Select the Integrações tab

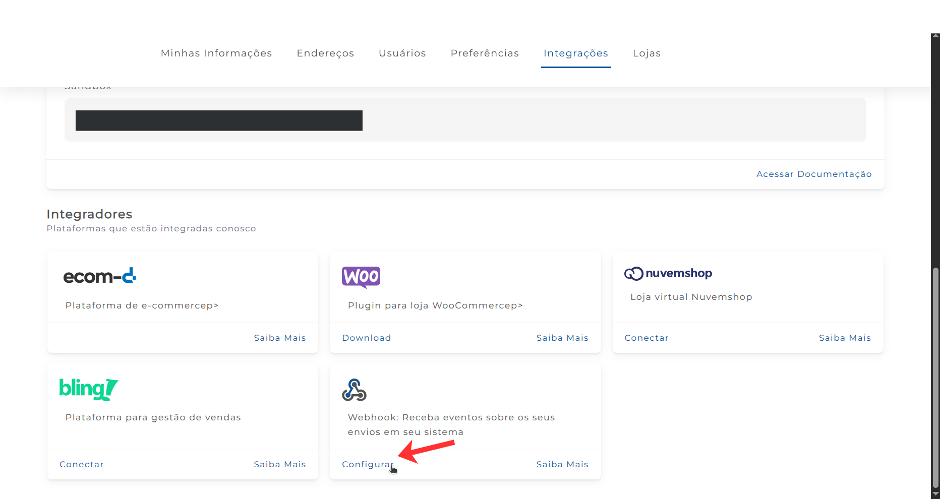(576, 53)
